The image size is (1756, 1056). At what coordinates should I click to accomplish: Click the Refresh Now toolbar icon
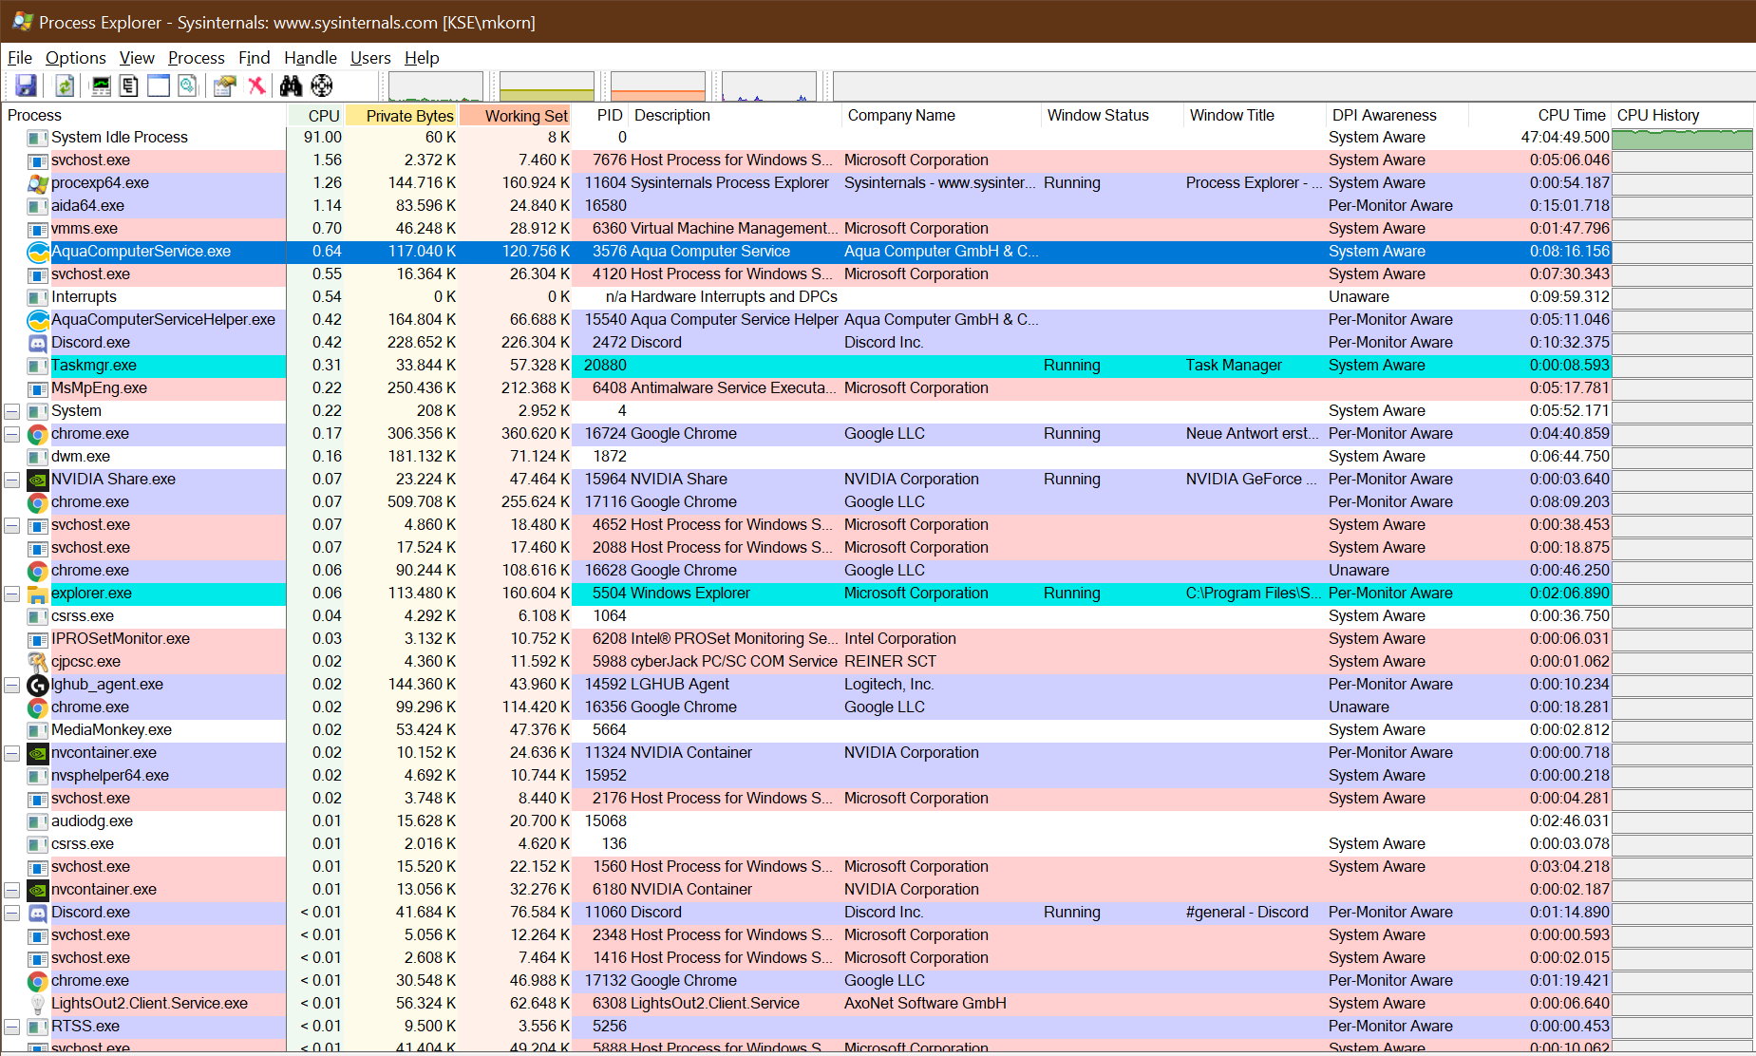64,86
